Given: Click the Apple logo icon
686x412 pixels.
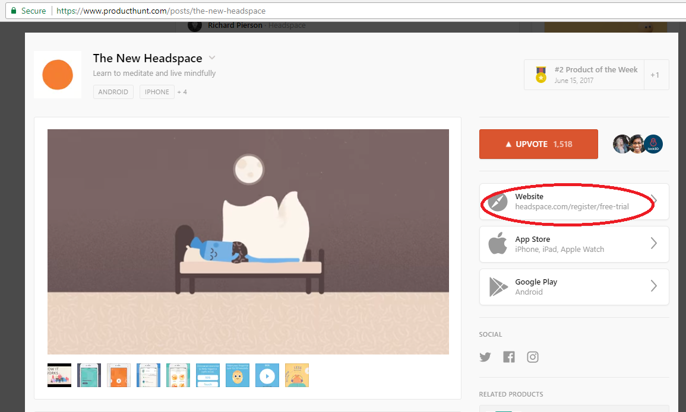Looking at the screenshot, I should pos(498,243).
